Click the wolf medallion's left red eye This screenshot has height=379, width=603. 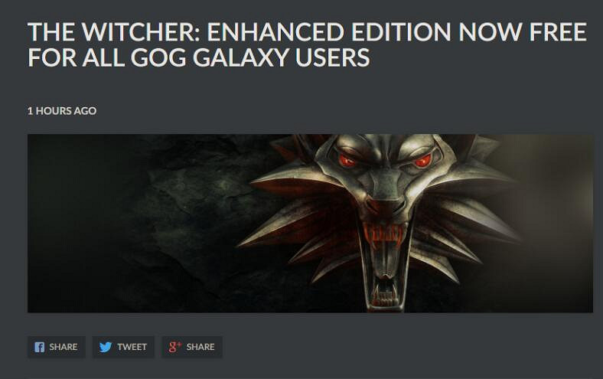coord(347,161)
